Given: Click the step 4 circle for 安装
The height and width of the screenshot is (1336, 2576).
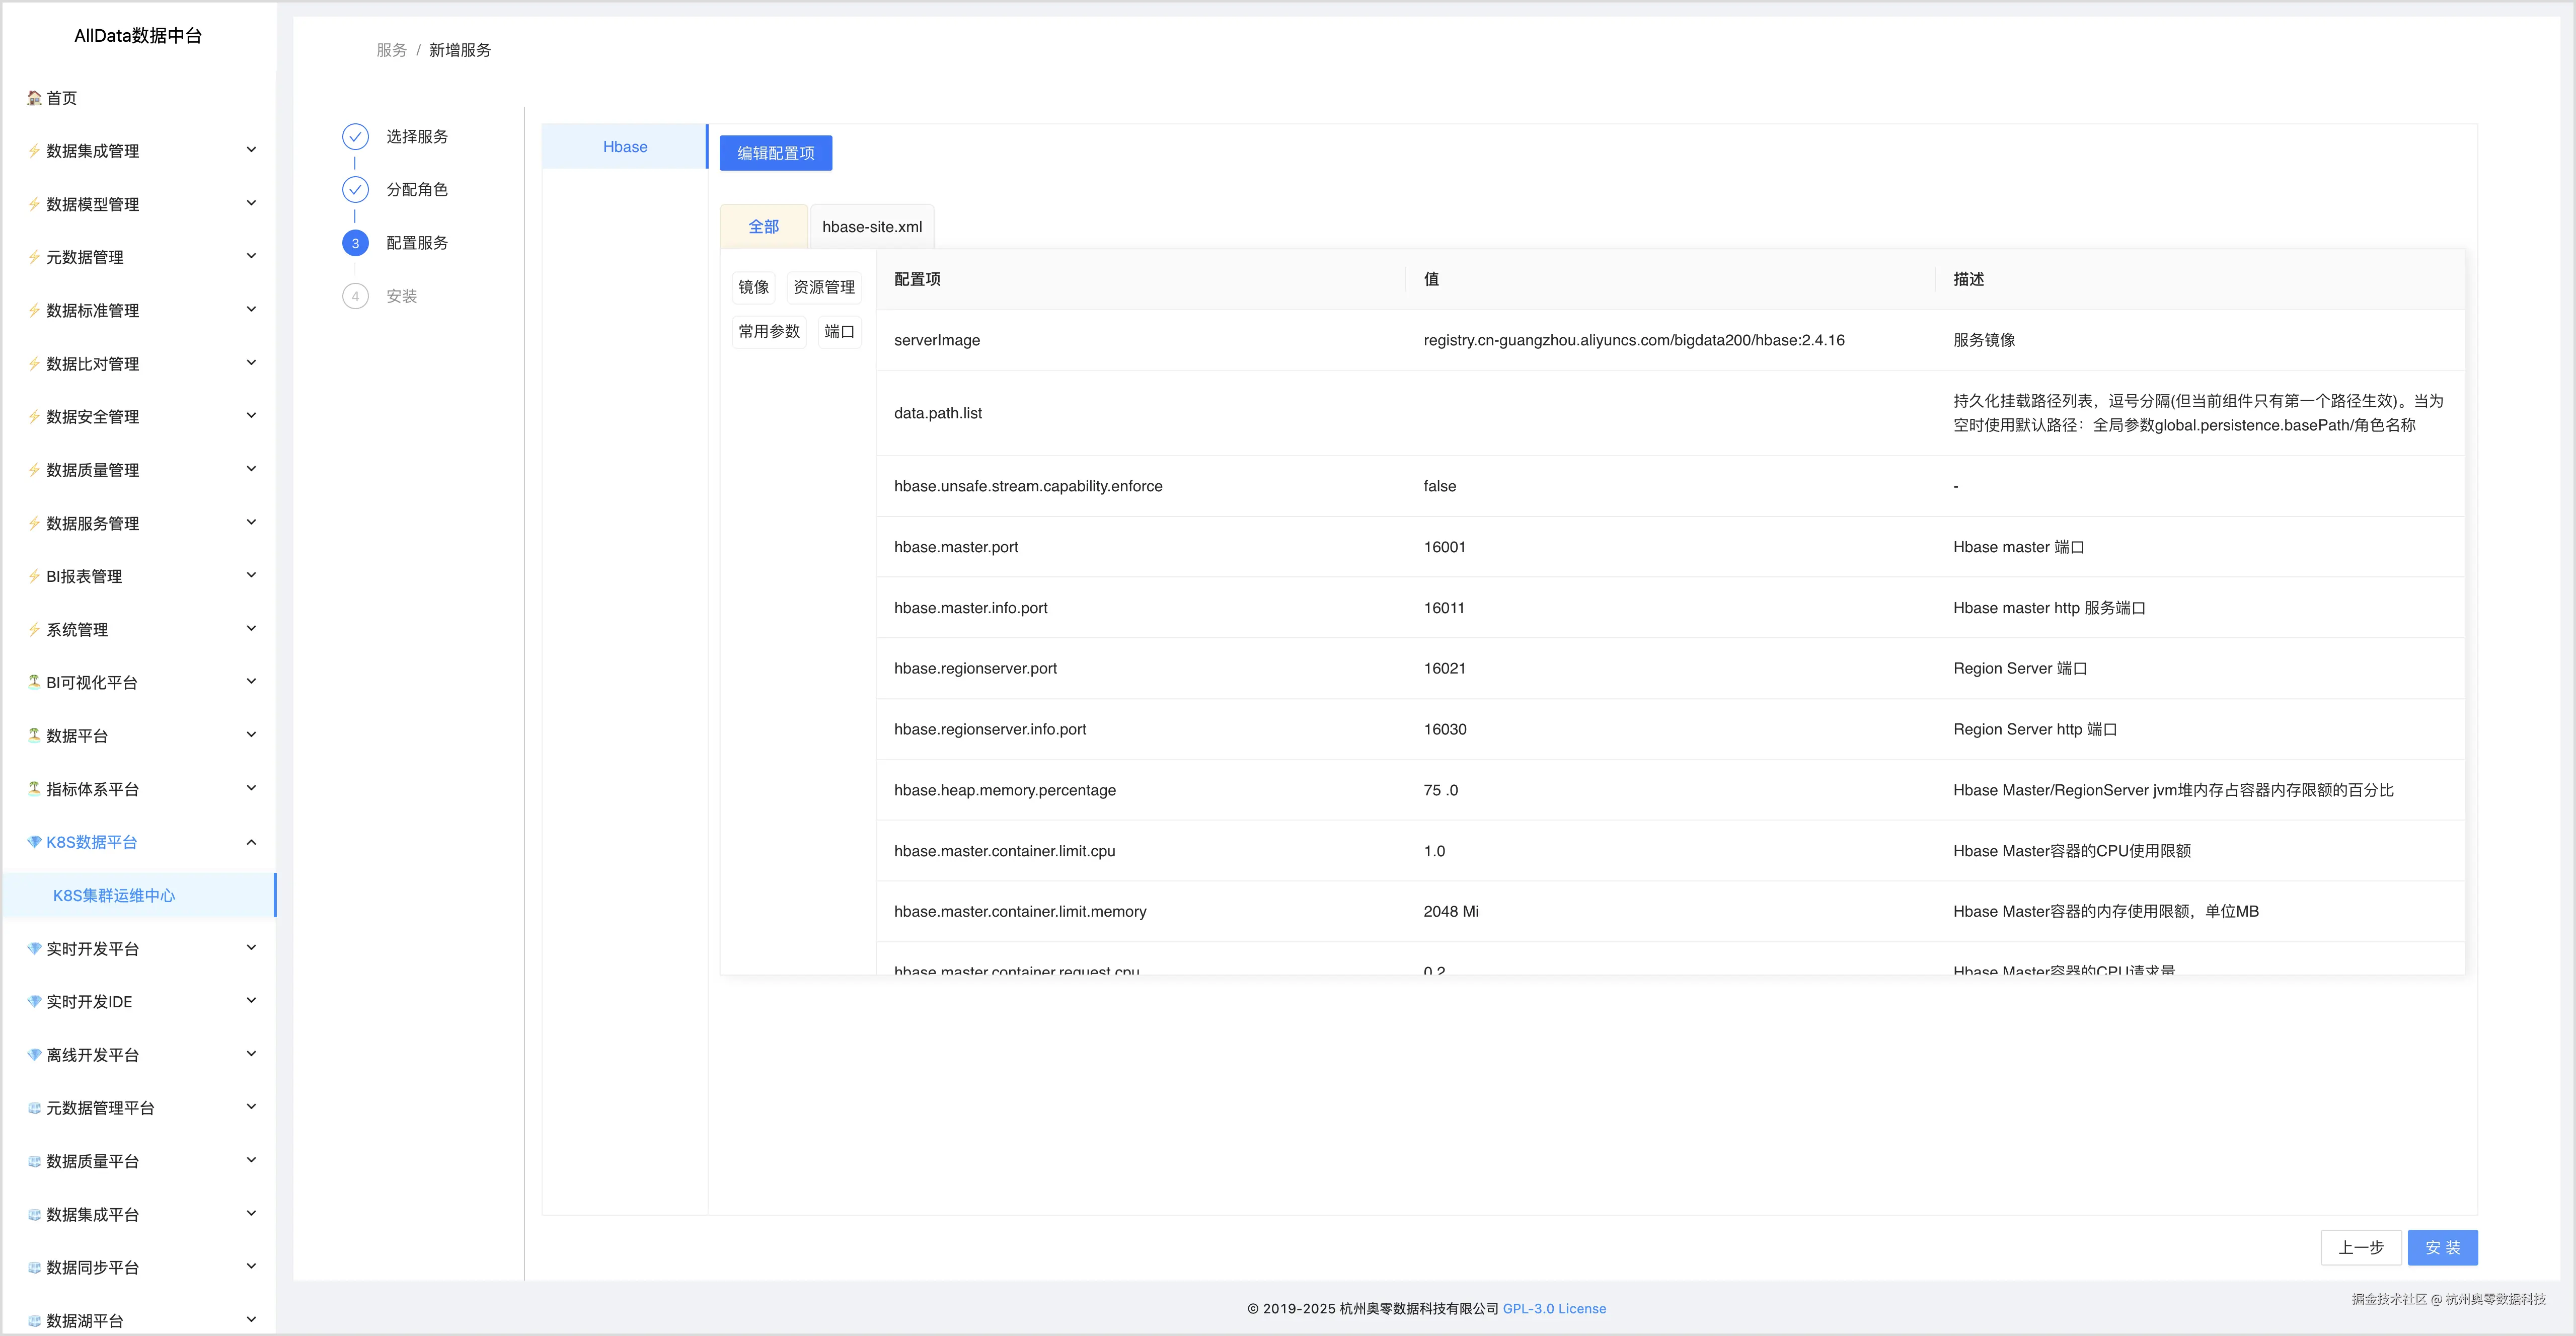Looking at the screenshot, I should (x=355, y=296).
